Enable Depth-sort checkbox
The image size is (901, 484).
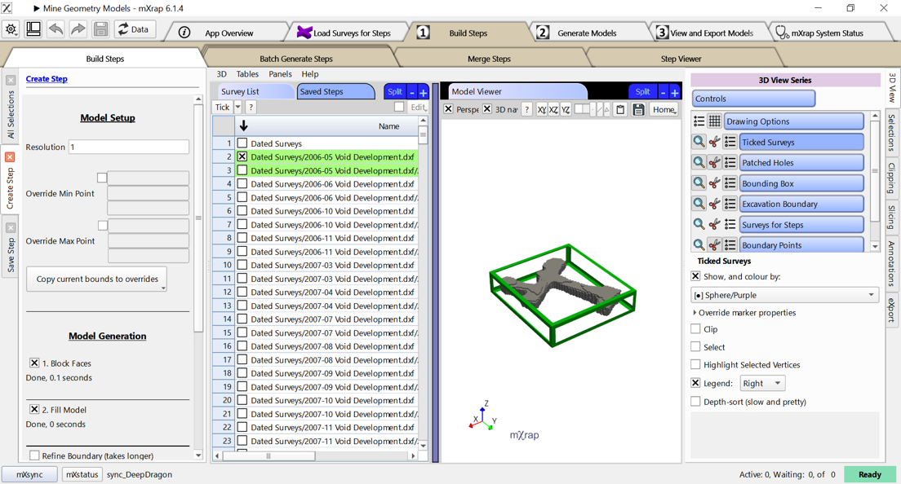[695, 402]
